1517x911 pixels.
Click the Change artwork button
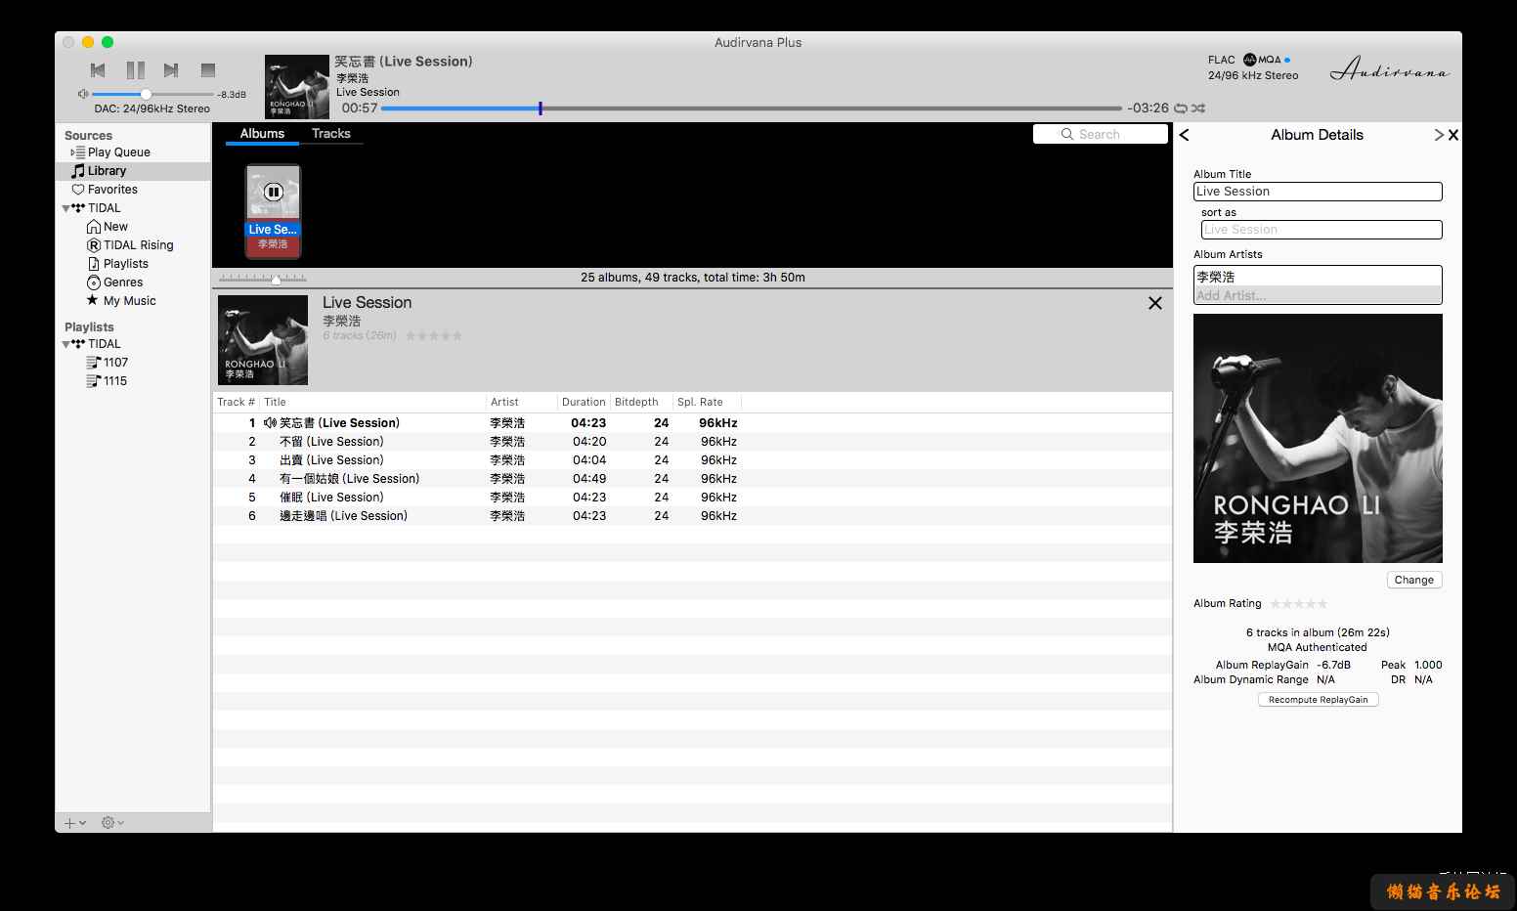tap(1414, 580)
